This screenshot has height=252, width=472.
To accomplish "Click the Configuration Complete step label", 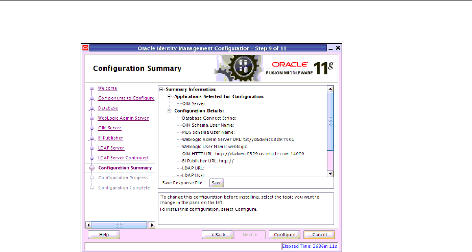I will [x=124, y=187].
